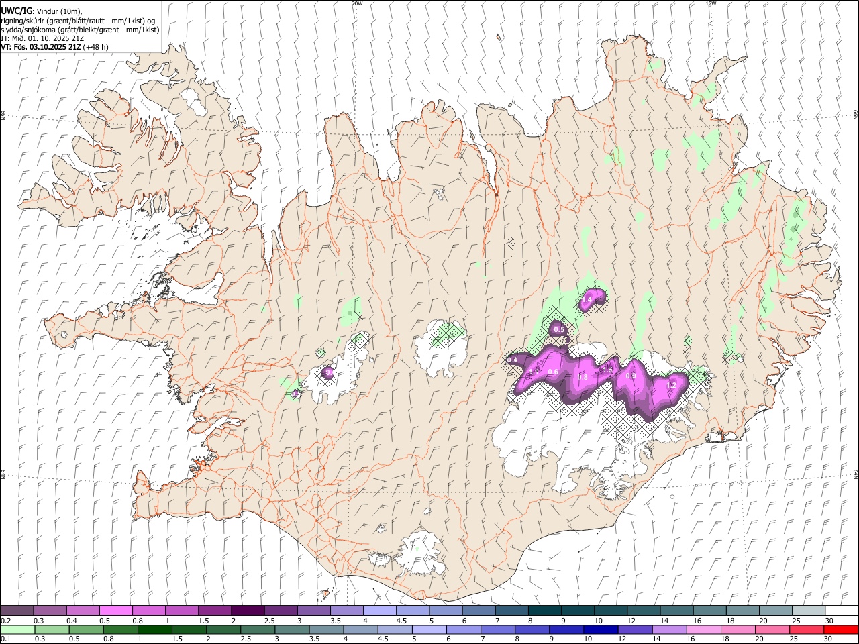Screen dimensions: 859x644
Task: Click the 0.5 snowfall value on map
Action: (559, 329)
